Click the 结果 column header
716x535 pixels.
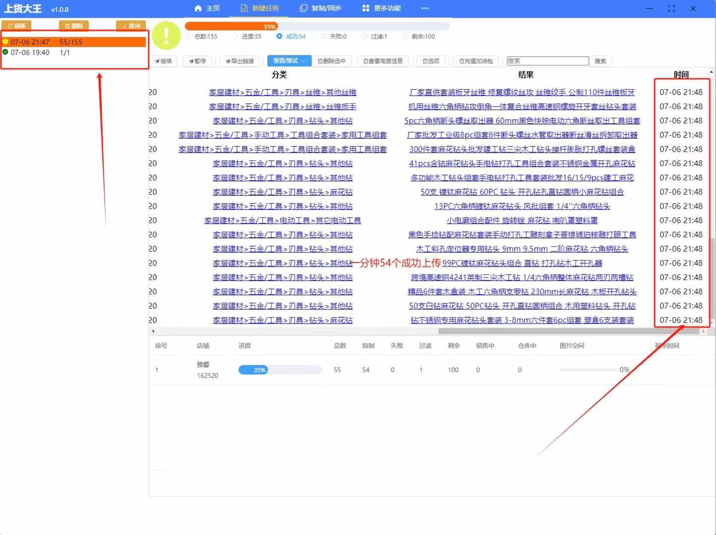[526, 75]
